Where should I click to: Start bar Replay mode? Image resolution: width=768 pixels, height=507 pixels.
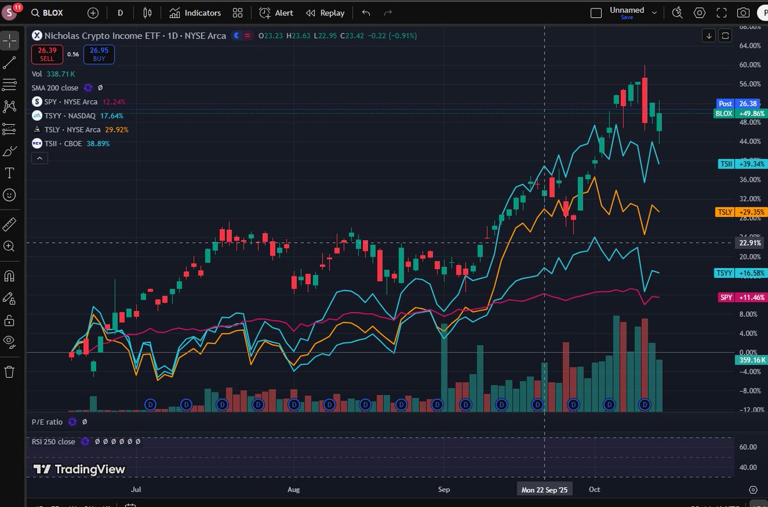pyautogui.click(x=325, y=13)
